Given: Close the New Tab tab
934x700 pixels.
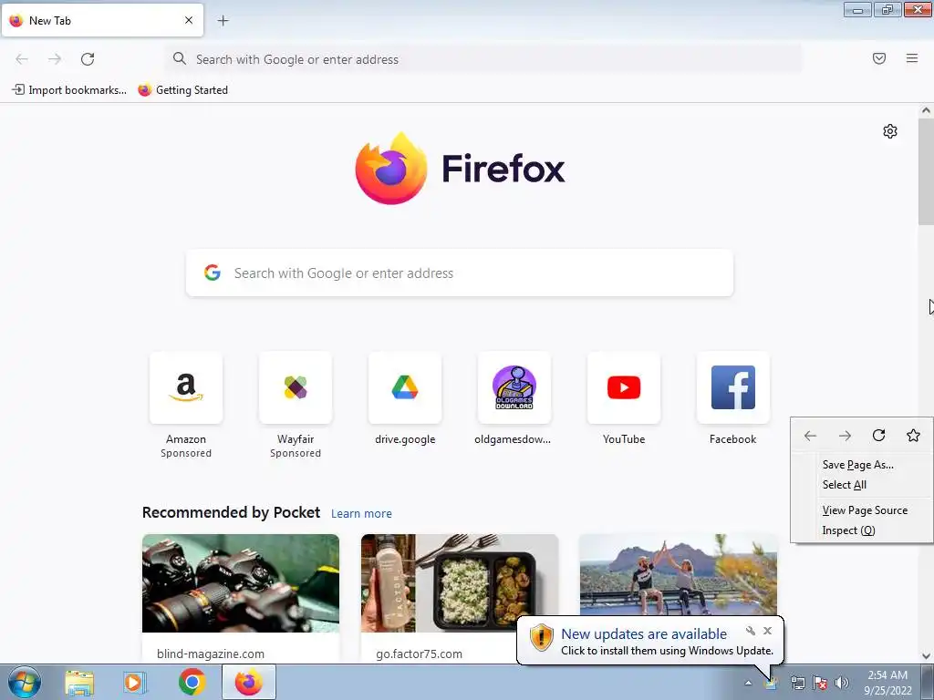Looking at the screenshot, I should point(189,20).
